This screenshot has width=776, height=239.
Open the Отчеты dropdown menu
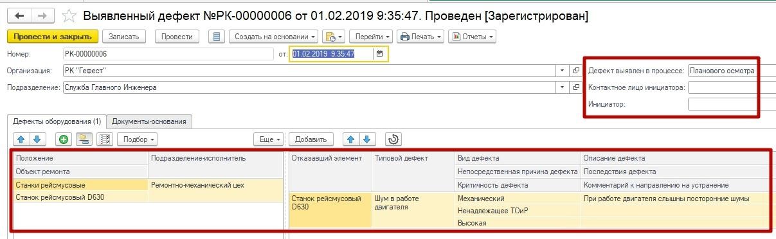click(472, 37)
